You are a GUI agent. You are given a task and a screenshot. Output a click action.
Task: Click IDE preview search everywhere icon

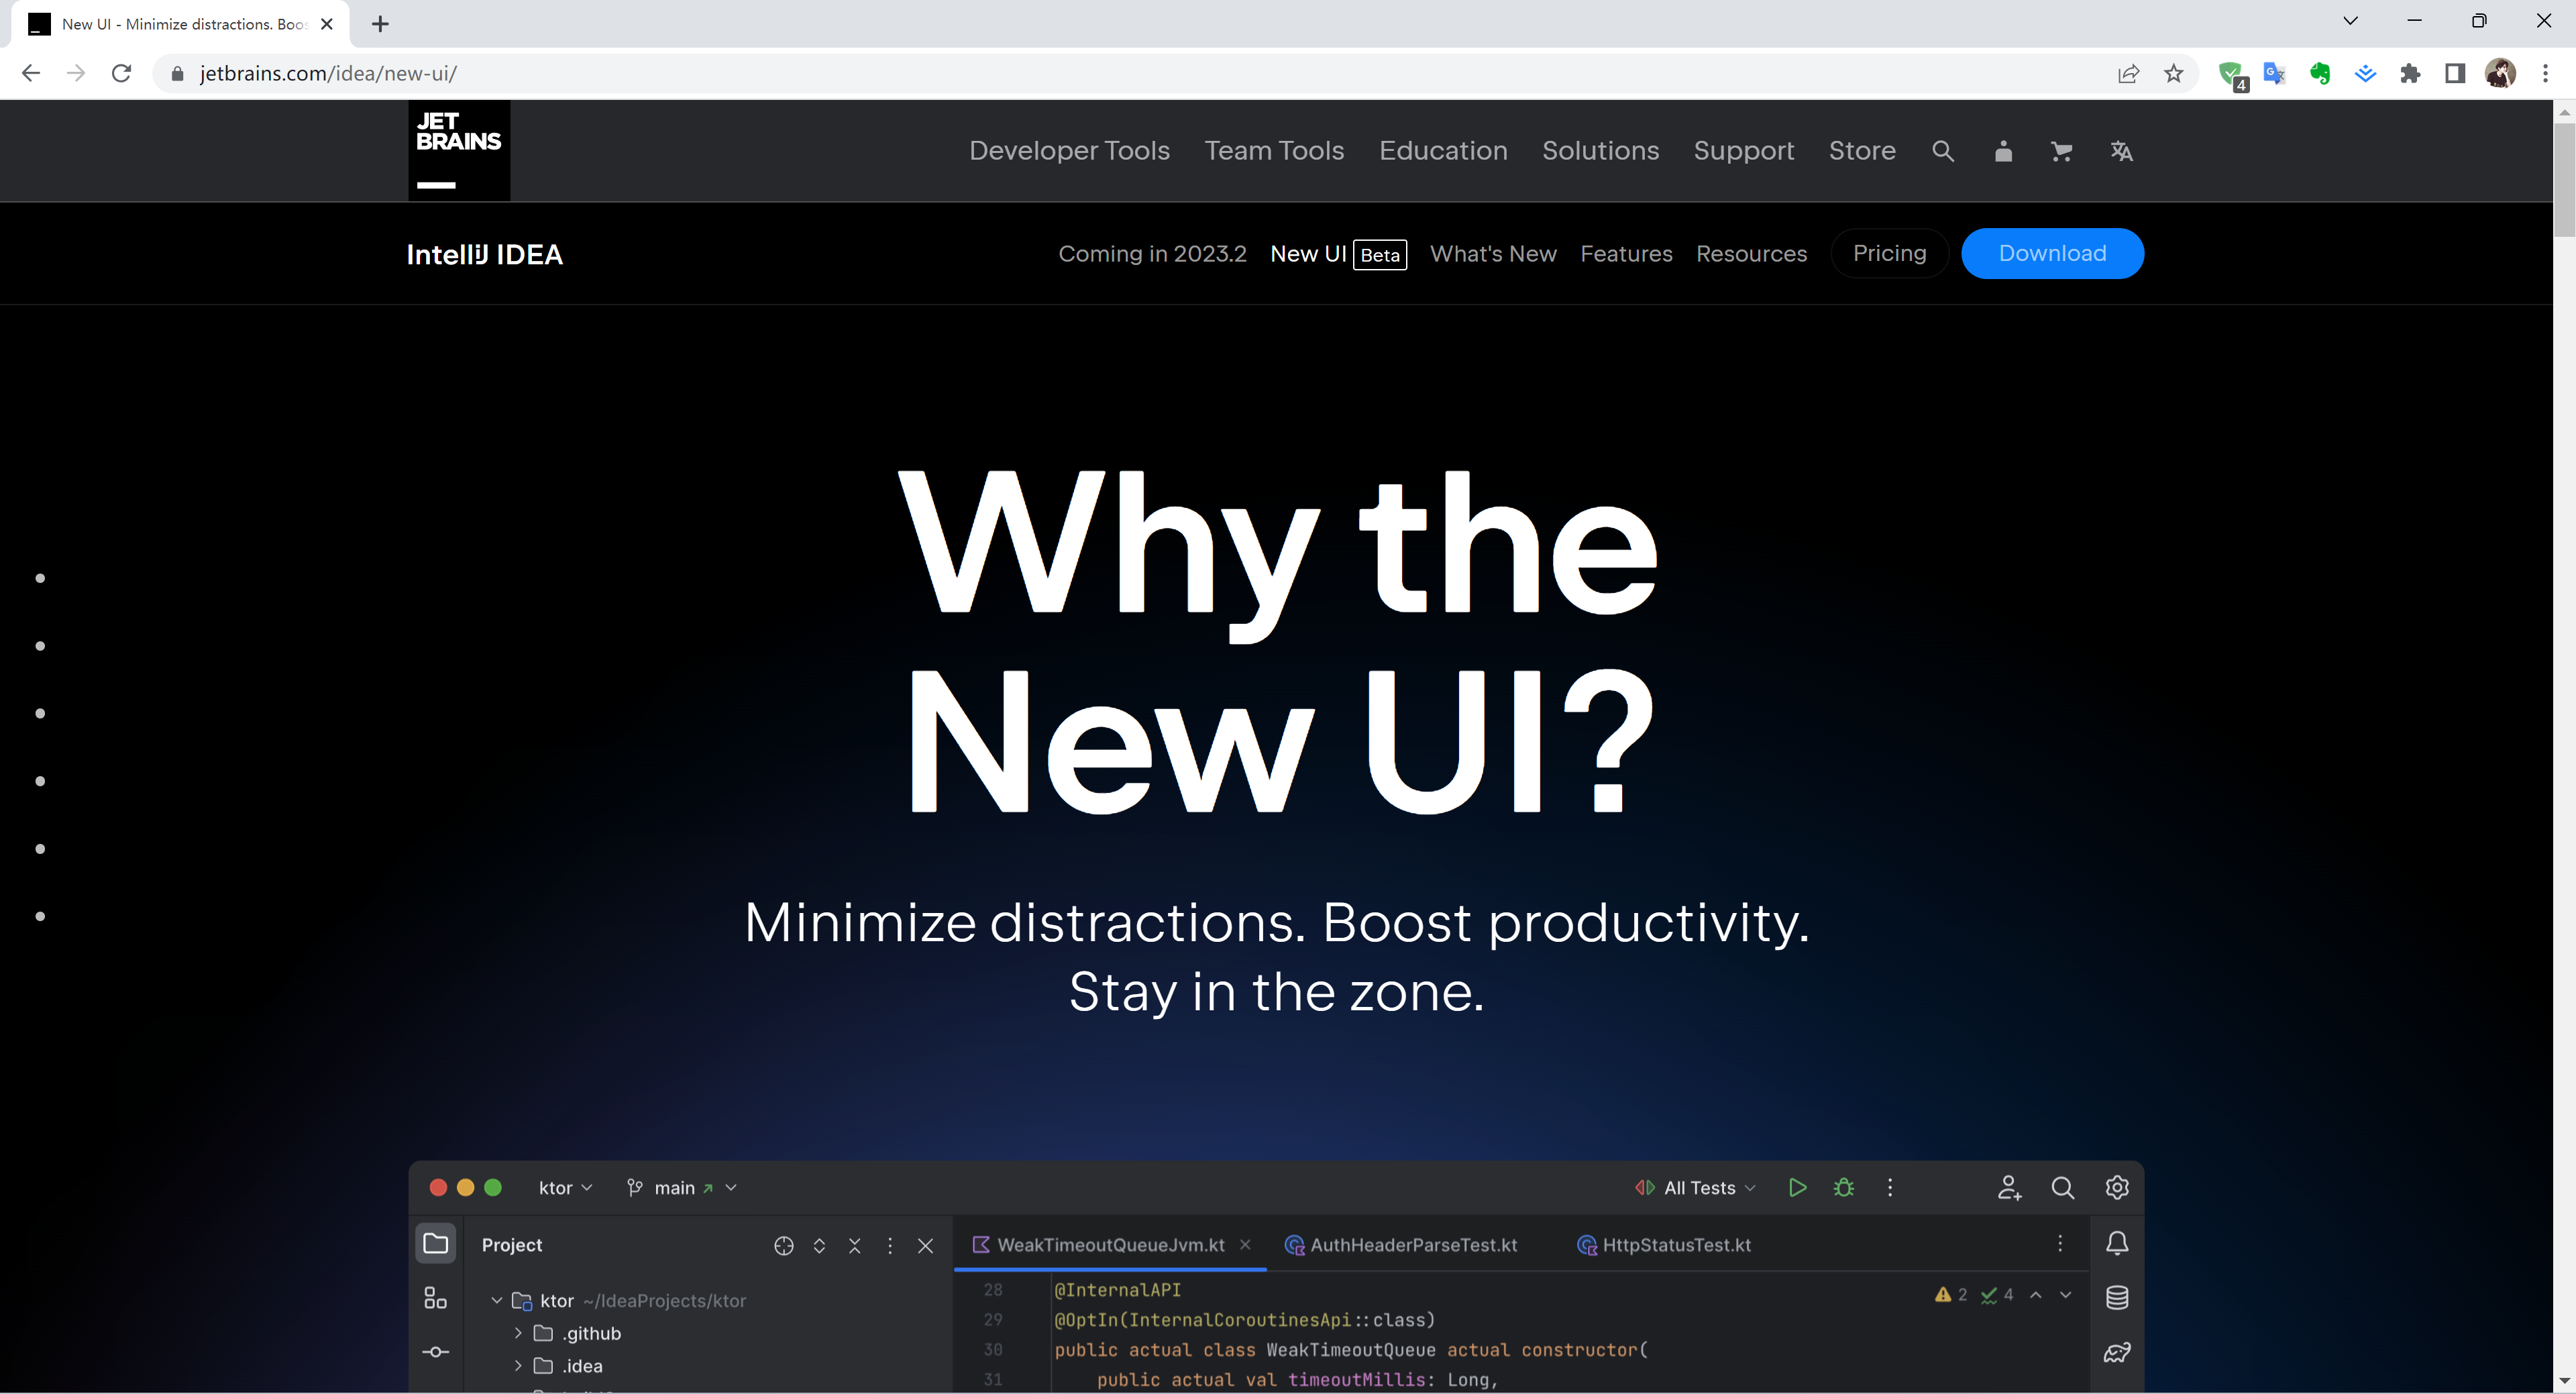click(x=2063, y=1187)
